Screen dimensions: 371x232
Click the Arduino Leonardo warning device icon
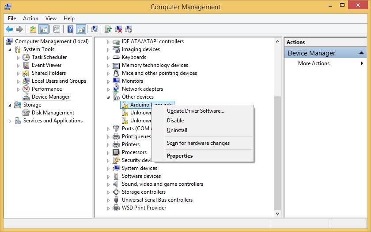click(x=125, y=105)
